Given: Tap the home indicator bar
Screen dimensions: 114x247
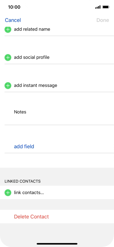Looking at the screenshot, I should tap(57, 244).
